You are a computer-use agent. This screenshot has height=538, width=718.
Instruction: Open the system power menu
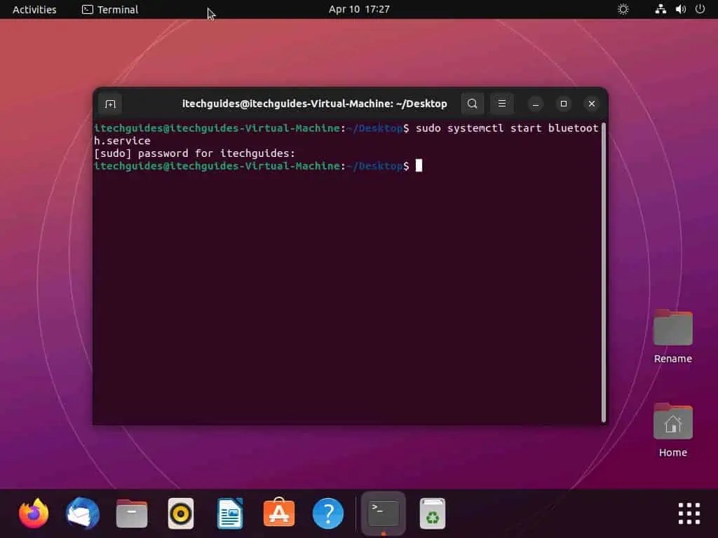tap(700, 9)
